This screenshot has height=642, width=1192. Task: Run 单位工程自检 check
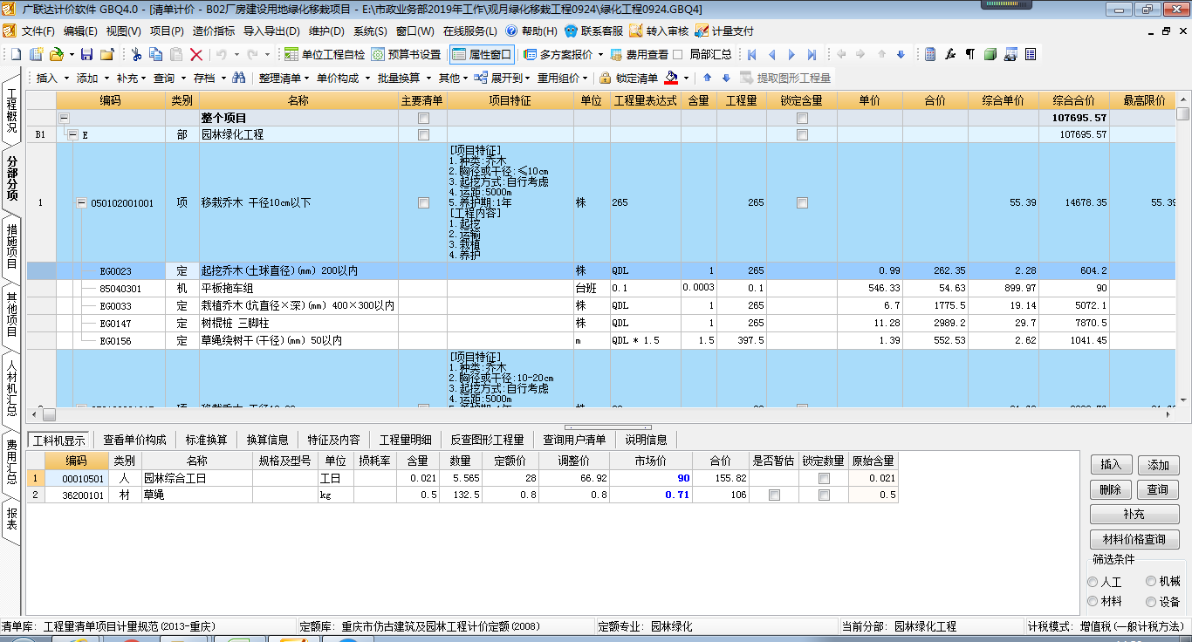point(325,54)
